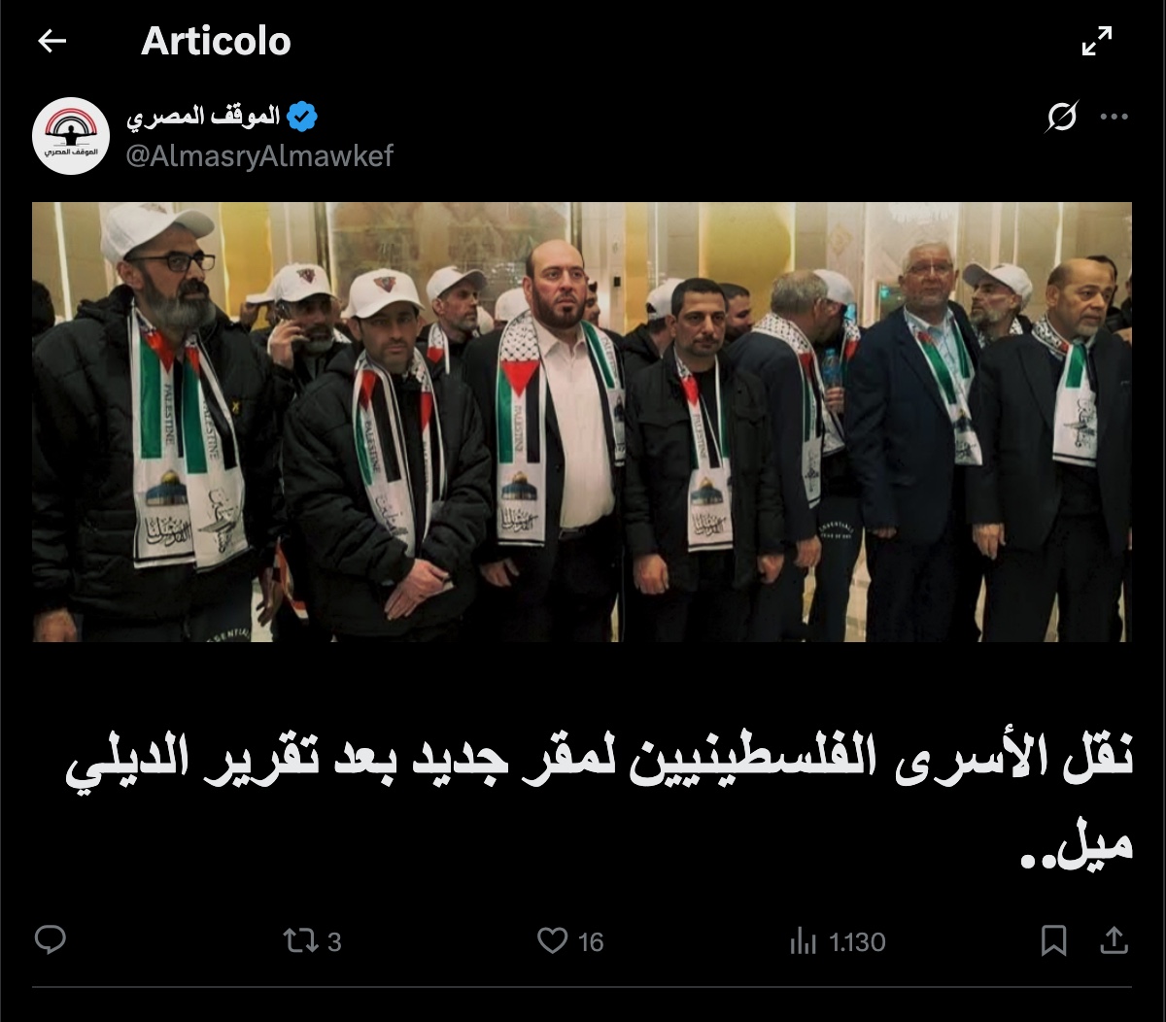This screenshot has width=1166, height=1022.
Task: Click the Articolo page title
Action: [216, 41]
